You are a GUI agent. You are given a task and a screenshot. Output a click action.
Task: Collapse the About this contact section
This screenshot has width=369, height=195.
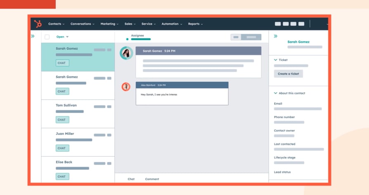click(x=289, y=93)
